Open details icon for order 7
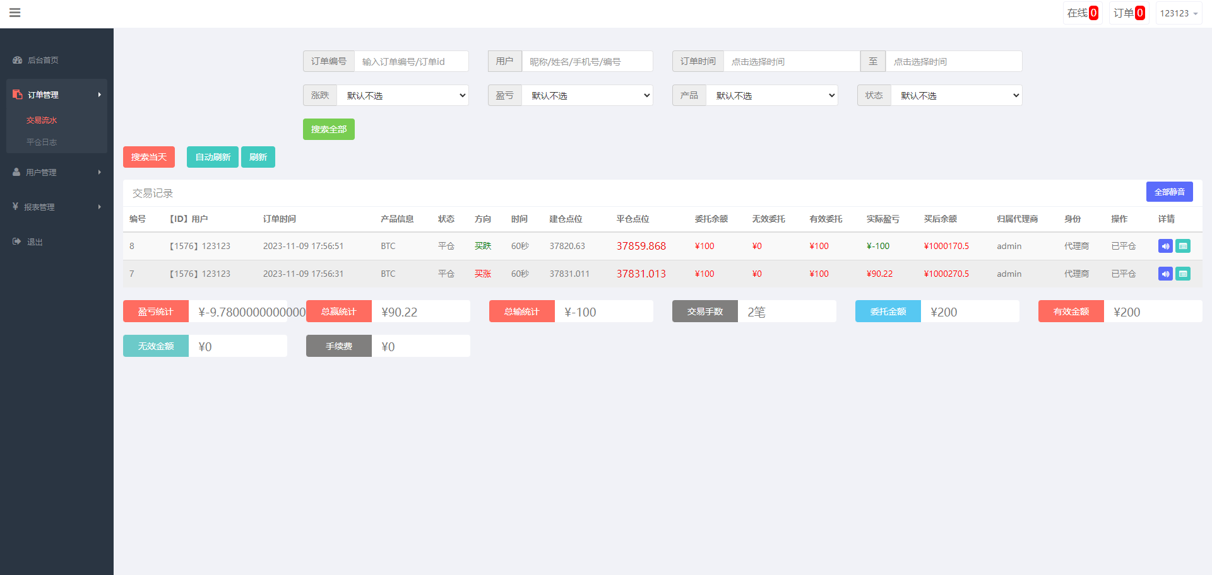Image resolution: width=1212 pixels, height=575 pixels. point(1183,274)
